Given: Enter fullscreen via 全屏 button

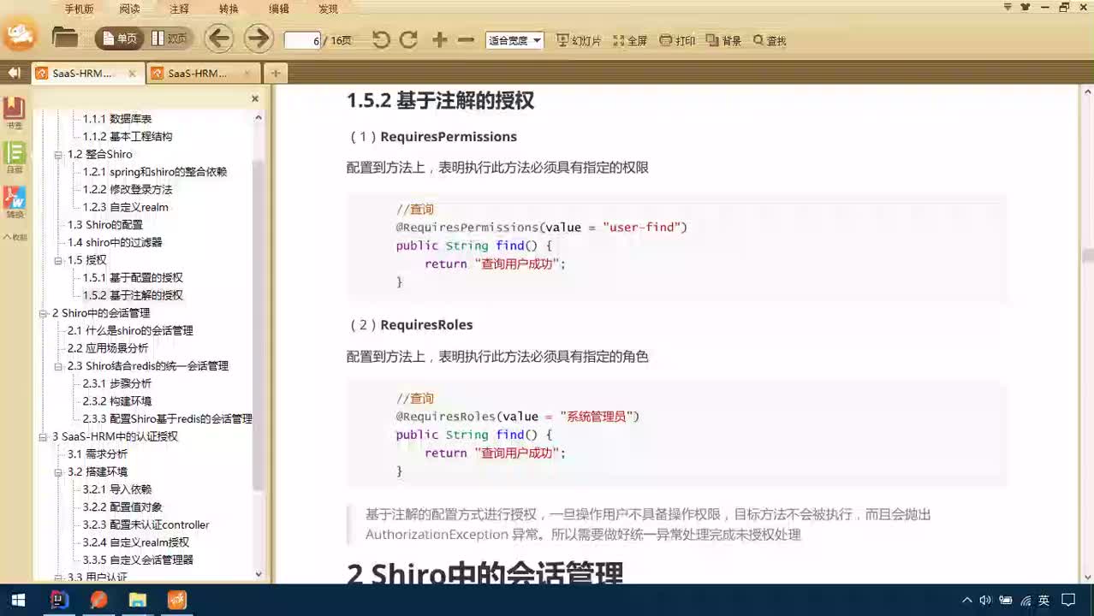Looking at the screenshot, I should [630, 40].
